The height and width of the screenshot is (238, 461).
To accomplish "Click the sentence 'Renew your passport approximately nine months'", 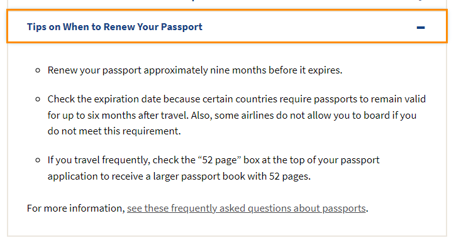I will (195, 70).
